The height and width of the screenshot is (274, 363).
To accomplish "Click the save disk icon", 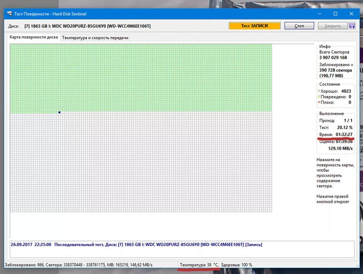I will pos(352,26).
